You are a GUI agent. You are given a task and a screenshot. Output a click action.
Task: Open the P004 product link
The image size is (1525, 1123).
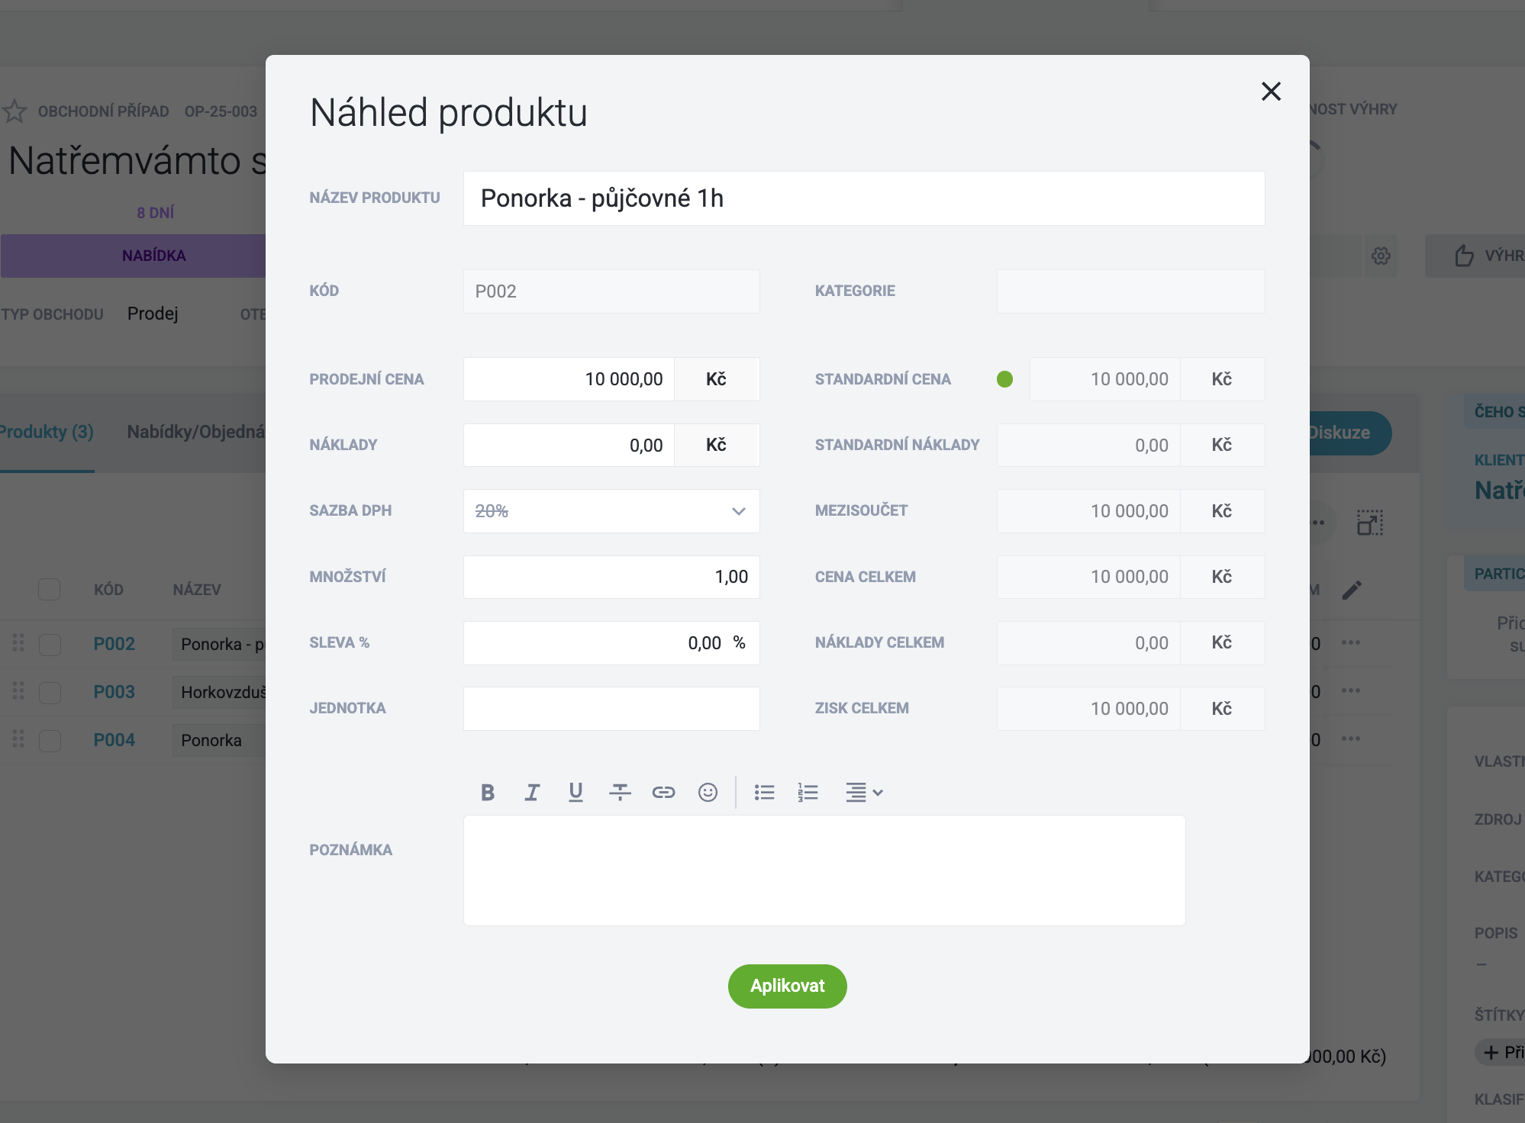(x=114, y=740)
